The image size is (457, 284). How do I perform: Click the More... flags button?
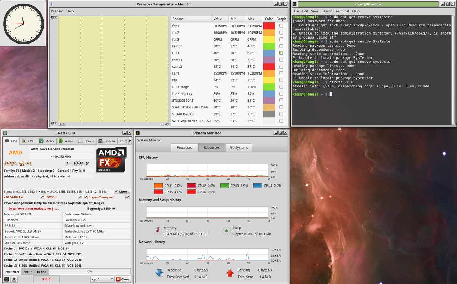coord(122,192)
